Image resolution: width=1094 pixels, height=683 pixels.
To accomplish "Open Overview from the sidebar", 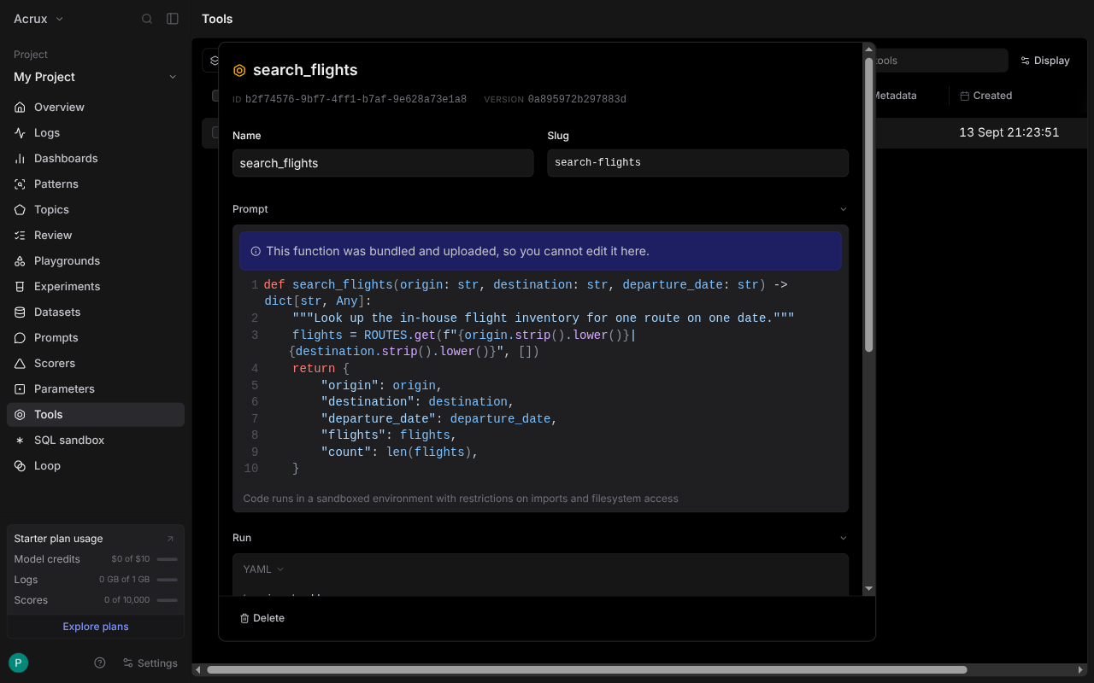I will point(96,108).
